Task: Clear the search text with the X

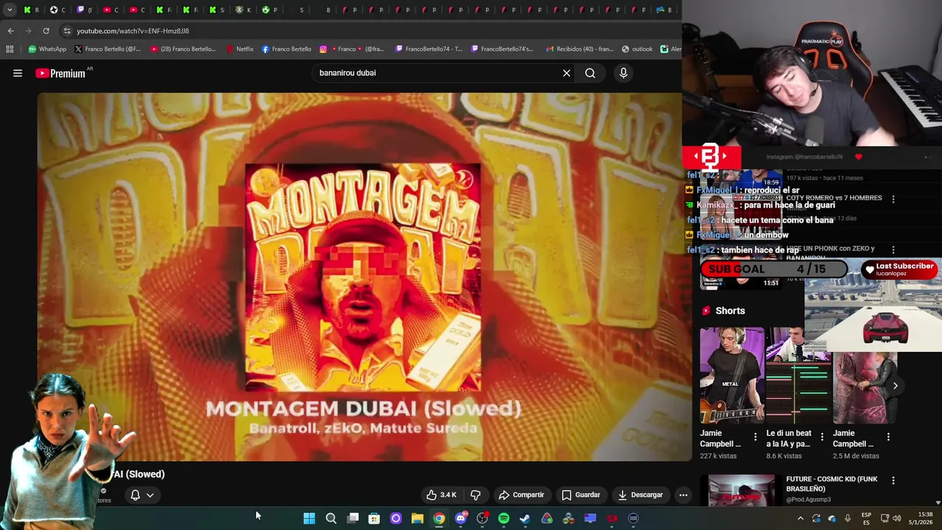Action: tap(567, 73)
